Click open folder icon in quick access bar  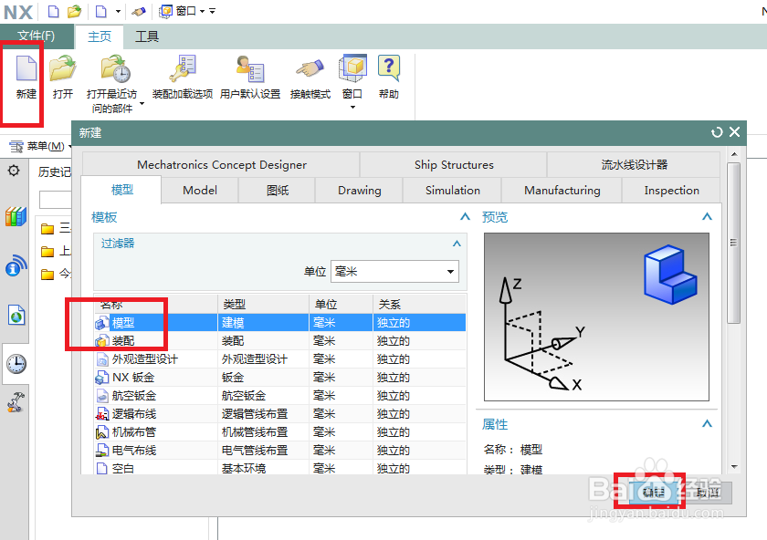tap(74, 11)
